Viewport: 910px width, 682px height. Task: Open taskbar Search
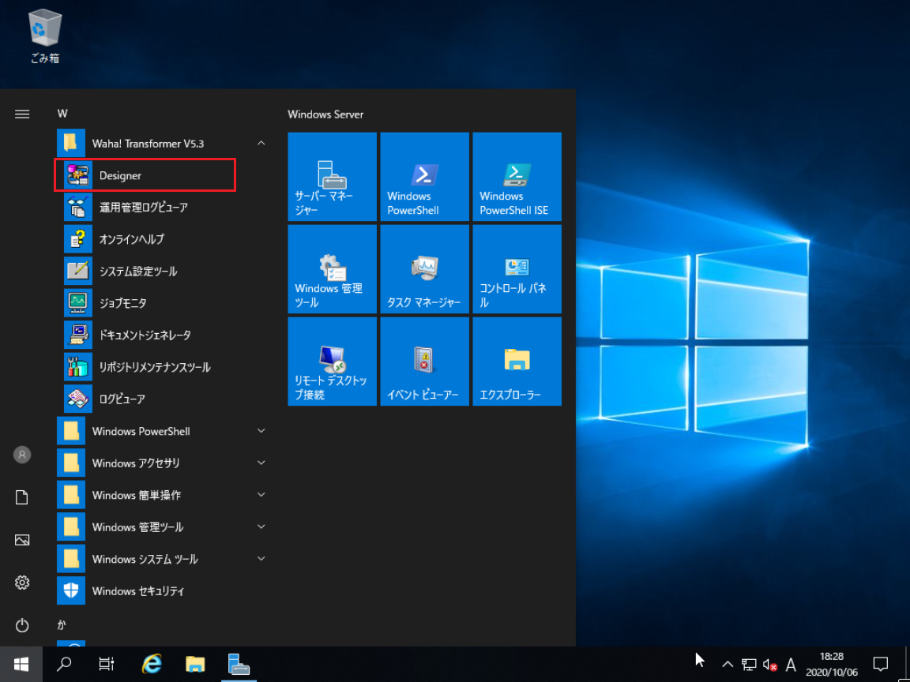(64, 664)
